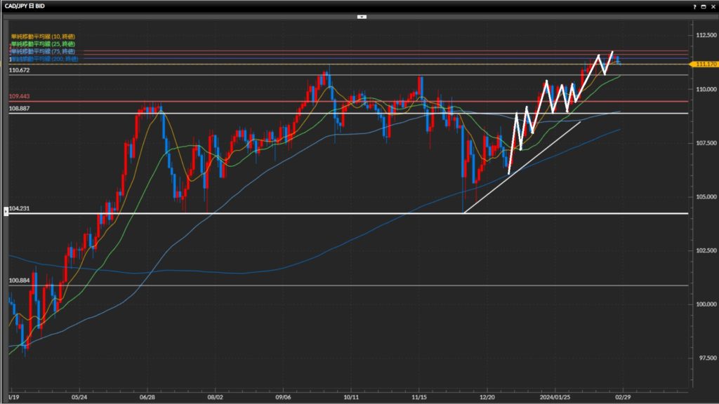Screen dimensions: 719x404
Task: Click the 111.170 current price tag
Action: coord(704,65)
